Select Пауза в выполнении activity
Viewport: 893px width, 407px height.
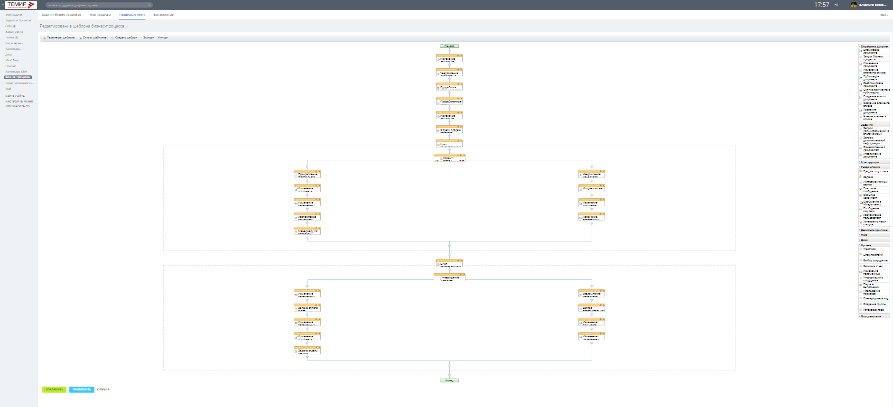pos(874,286)
